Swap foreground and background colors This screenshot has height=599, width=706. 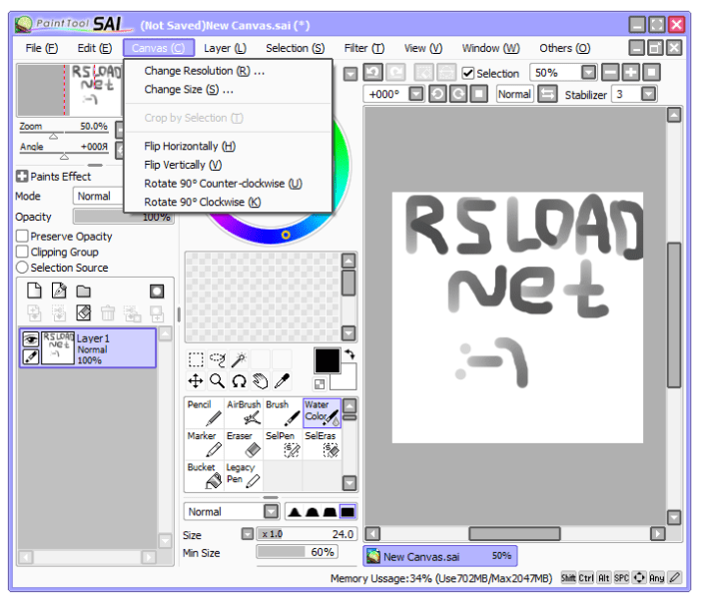point(350,354)
